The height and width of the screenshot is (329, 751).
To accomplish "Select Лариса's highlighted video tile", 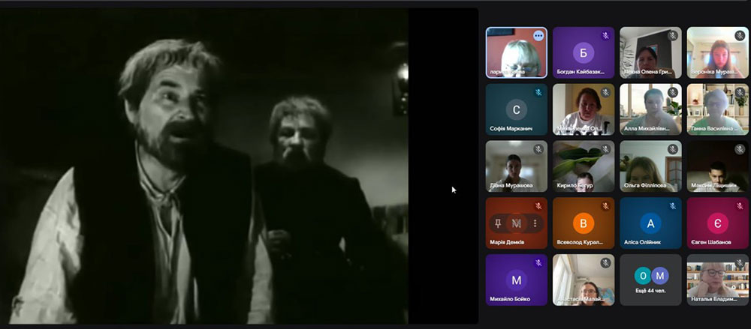I will coord(517,52).
